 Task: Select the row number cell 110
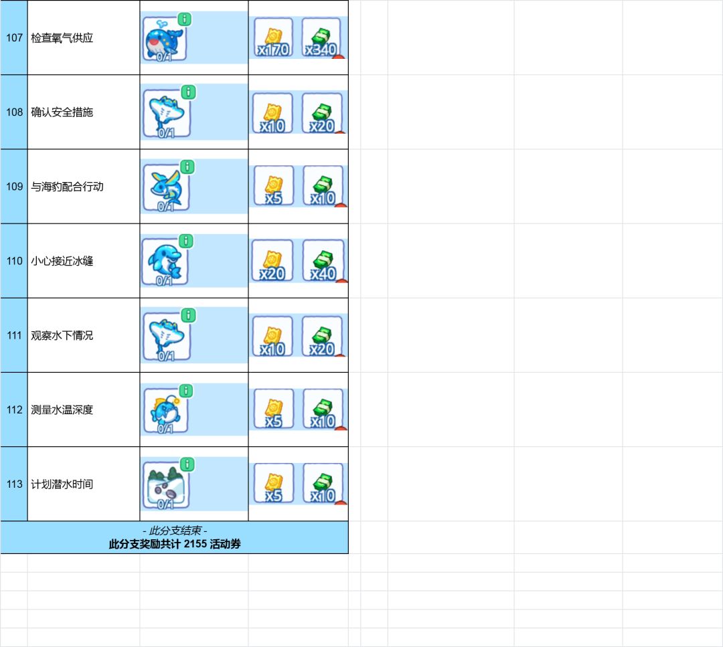pyautogui.click(x=14, y=261)
